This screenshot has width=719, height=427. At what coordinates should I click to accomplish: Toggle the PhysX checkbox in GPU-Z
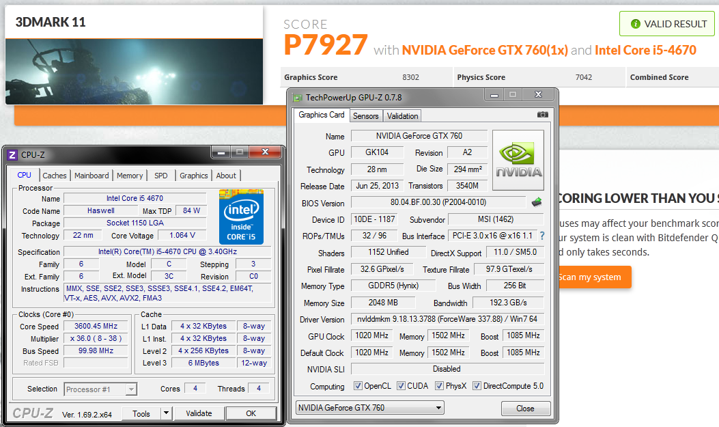439,386
